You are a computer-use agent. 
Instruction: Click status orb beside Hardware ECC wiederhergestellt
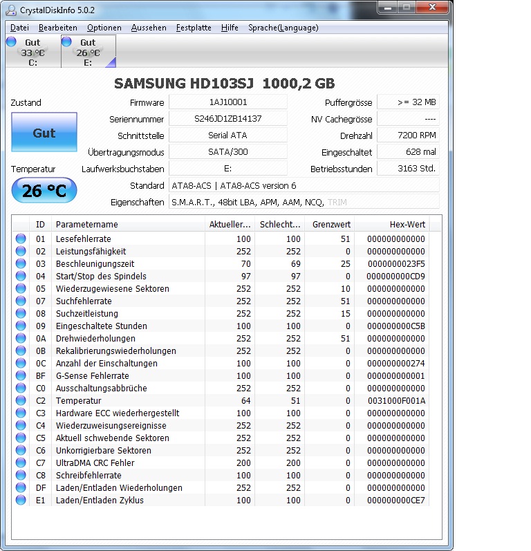click(21, 413)
